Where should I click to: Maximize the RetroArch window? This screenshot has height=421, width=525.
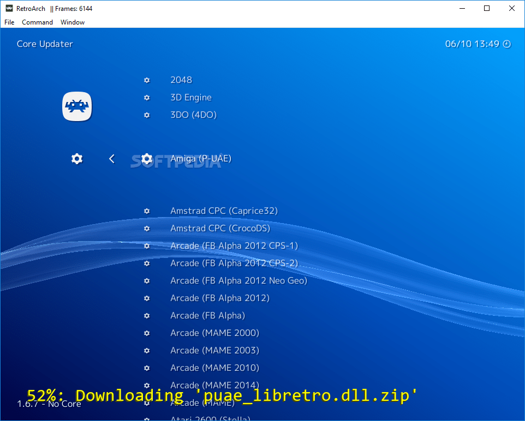[487, 8]
